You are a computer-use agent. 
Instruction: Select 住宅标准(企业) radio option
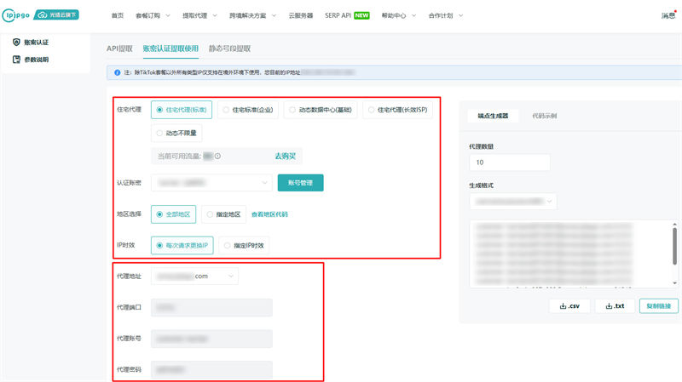pyautogui.click(x=247, y=110)
